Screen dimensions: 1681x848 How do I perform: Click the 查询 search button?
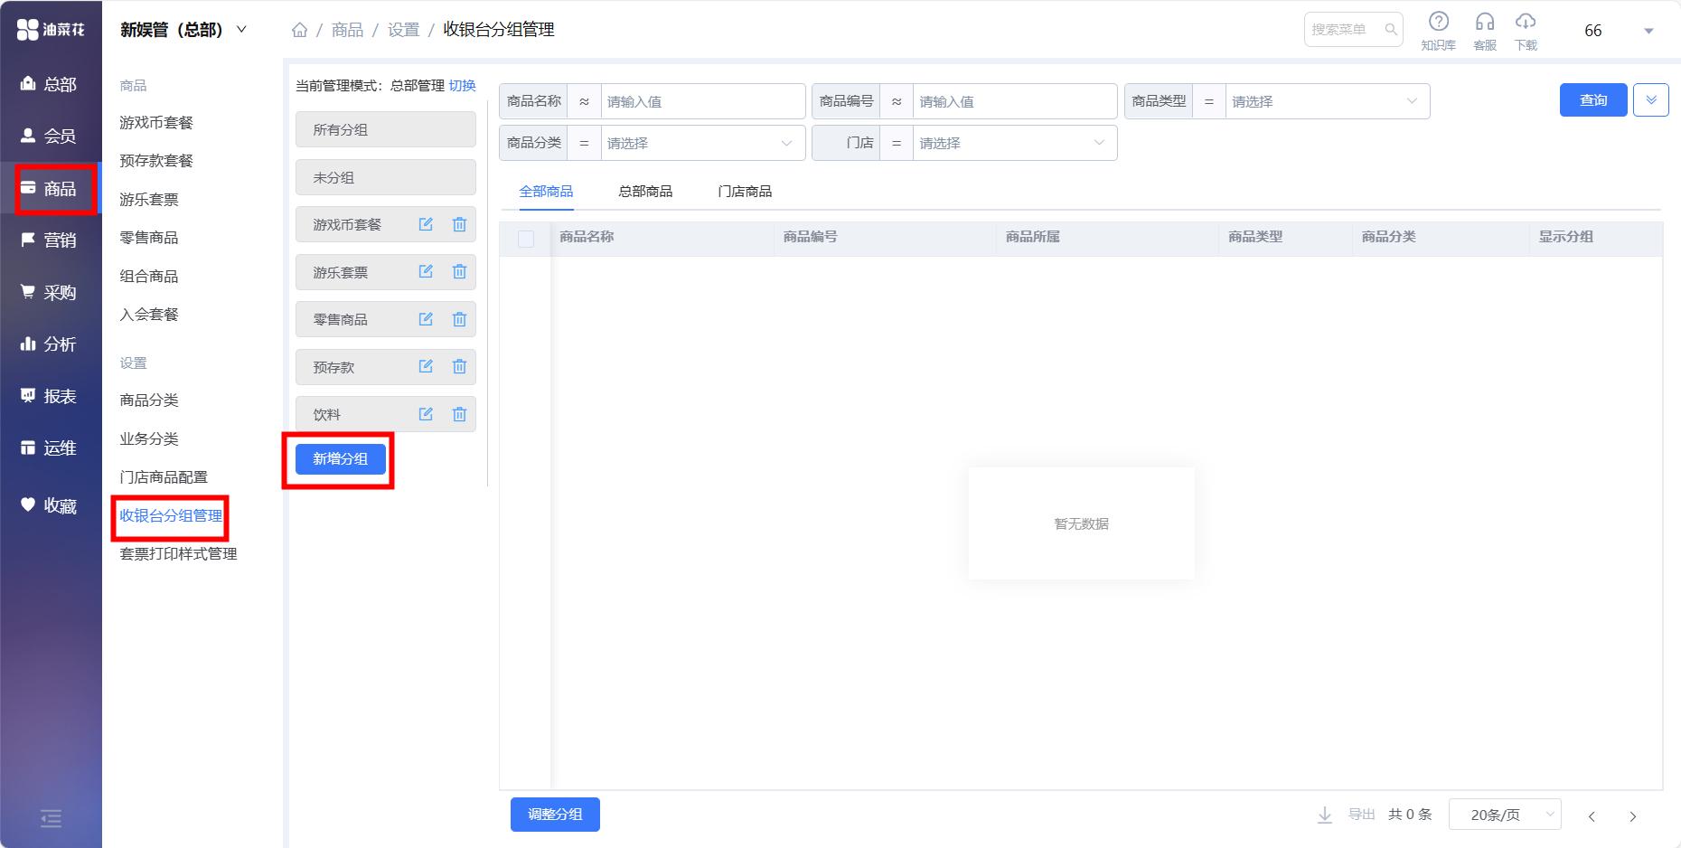[x=1593, y=100]
